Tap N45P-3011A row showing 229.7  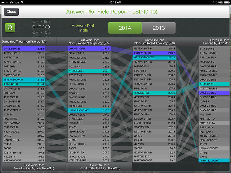[x=89, y=53]
